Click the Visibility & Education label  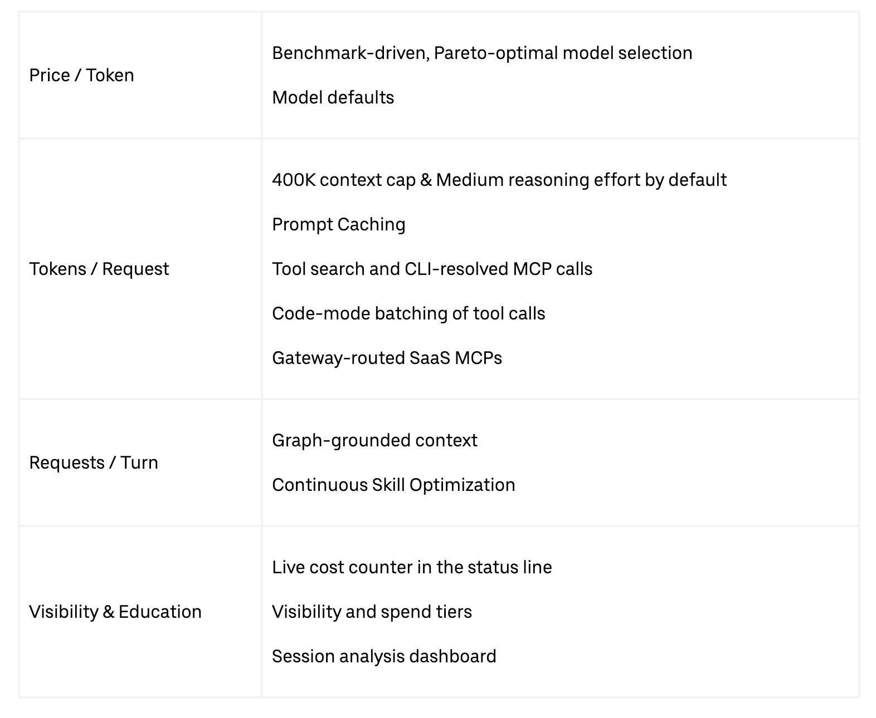click(115, 612)
